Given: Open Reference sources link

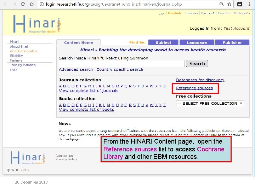Looking at the screenshot, I should (x=194, y=88).
